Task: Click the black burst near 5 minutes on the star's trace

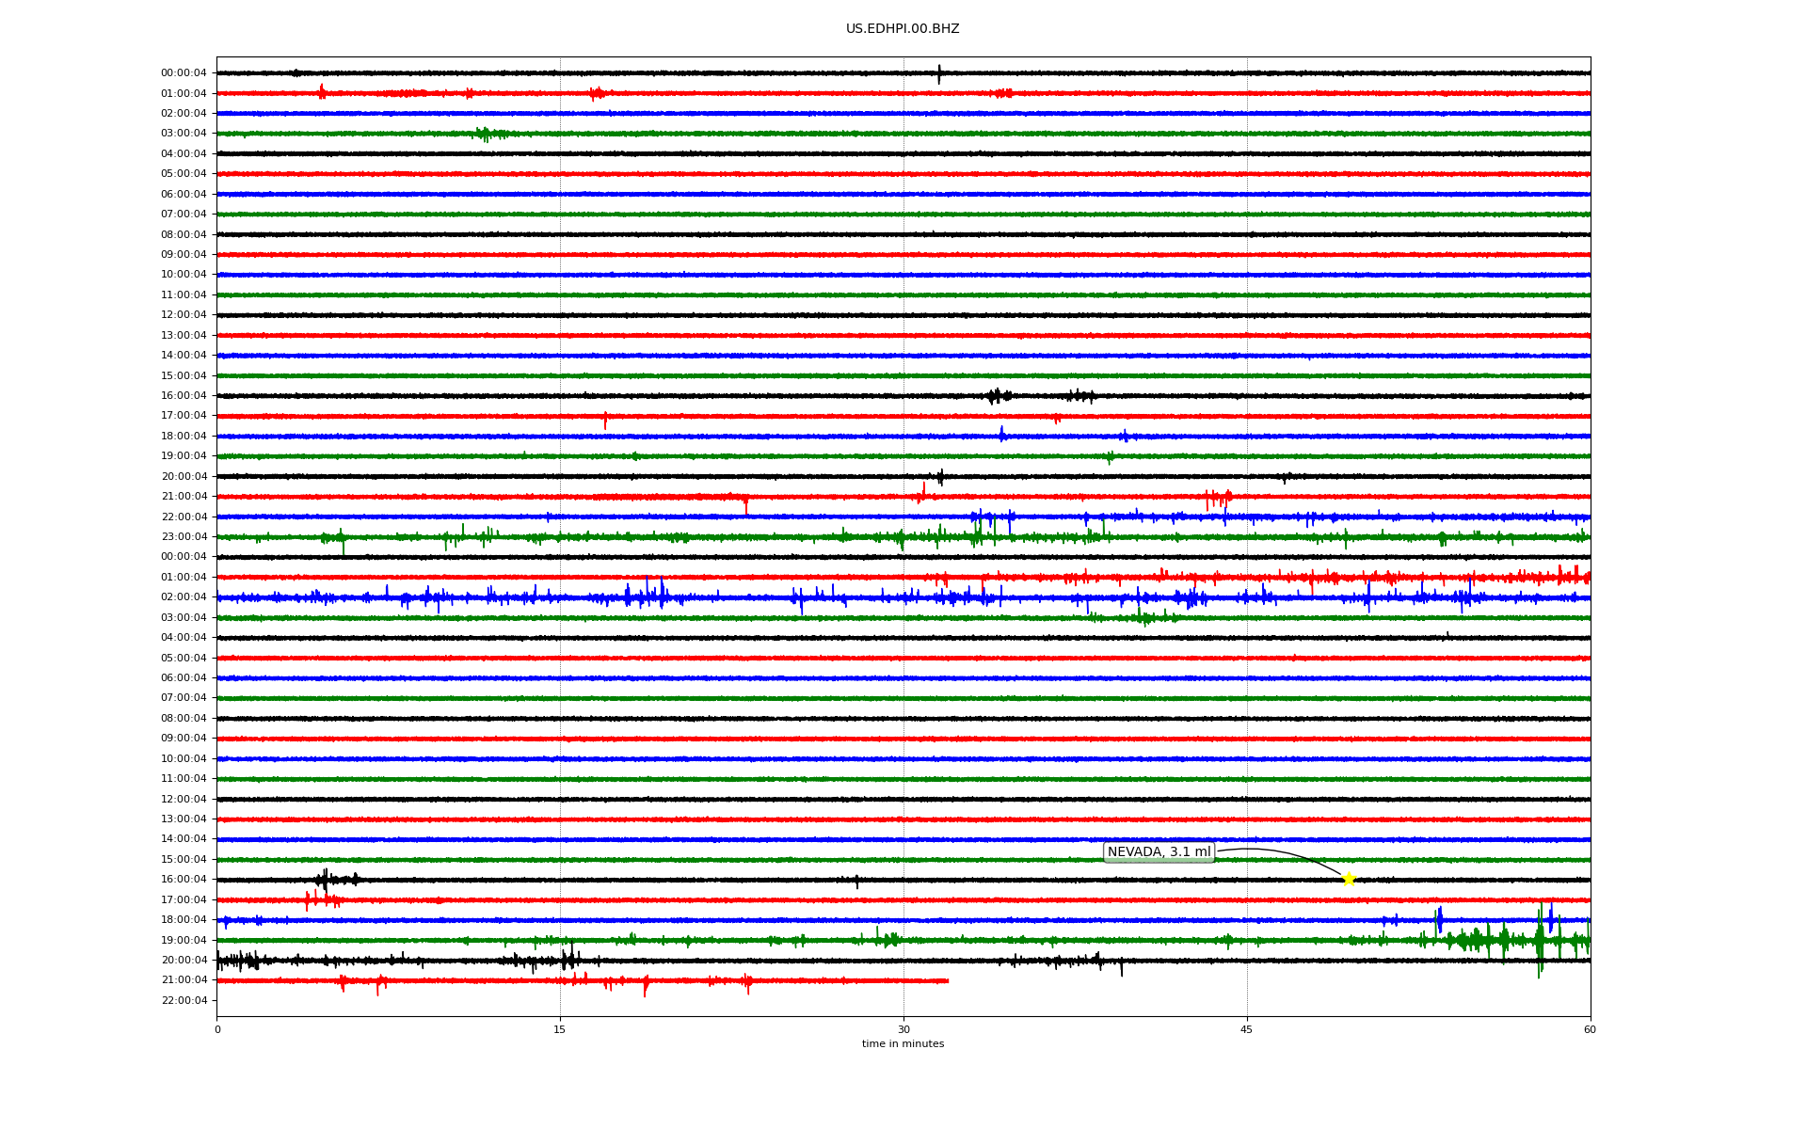Action: [x=325, y=880]
